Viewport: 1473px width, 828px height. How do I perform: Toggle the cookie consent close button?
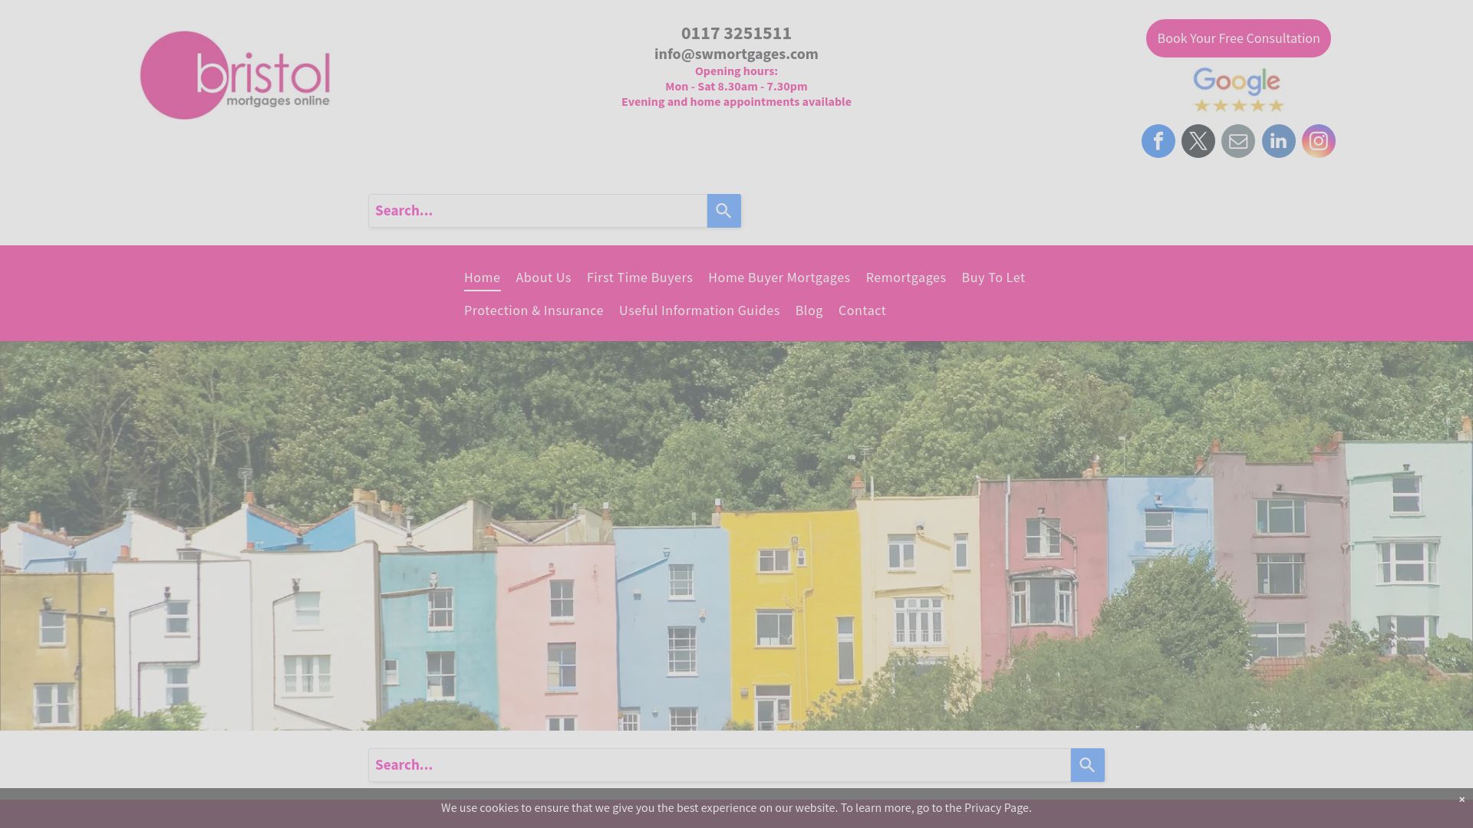1461,799
